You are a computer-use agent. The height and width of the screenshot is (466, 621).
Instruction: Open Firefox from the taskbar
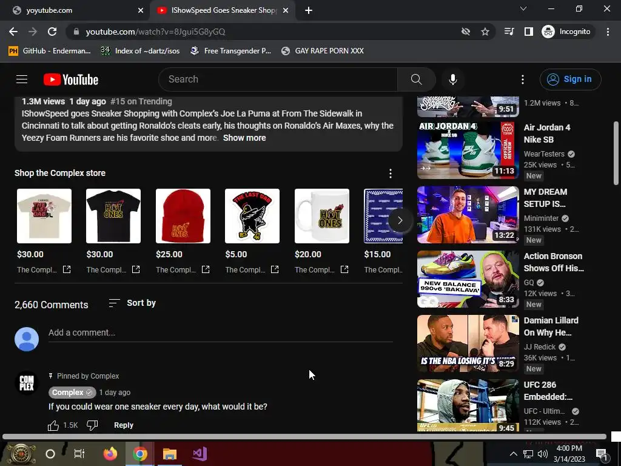coord(110,454)
